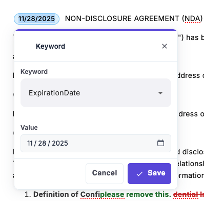The image size is (204, 201).
Task: Open the calendar picker icon in the Value field
Action: (x=160, y=143)
